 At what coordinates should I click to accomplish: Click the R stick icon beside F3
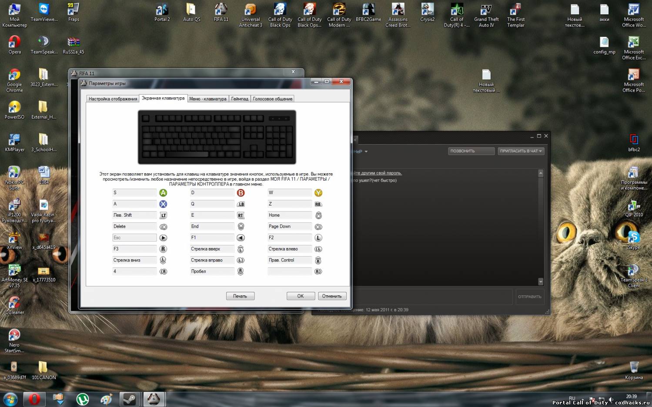tap(163, 249)
